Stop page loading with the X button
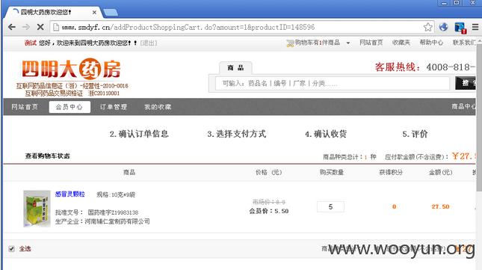482x270 pixels. point(40,27)
